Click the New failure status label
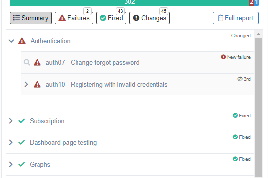Screen dimensions: 268x178 (238, 57)
